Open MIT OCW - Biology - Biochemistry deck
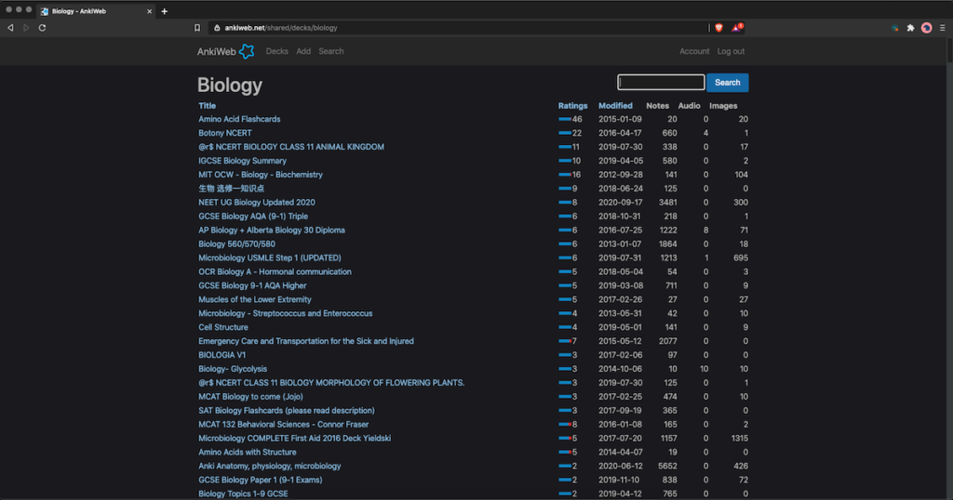Image resolution: width=953 pixels, height=500 pixels. pos(261,175)
